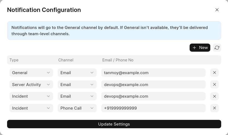Focus the +919999999999 phone number field
Screen dimensions: 228x135
pyautogui.click(x=153, y=108)
